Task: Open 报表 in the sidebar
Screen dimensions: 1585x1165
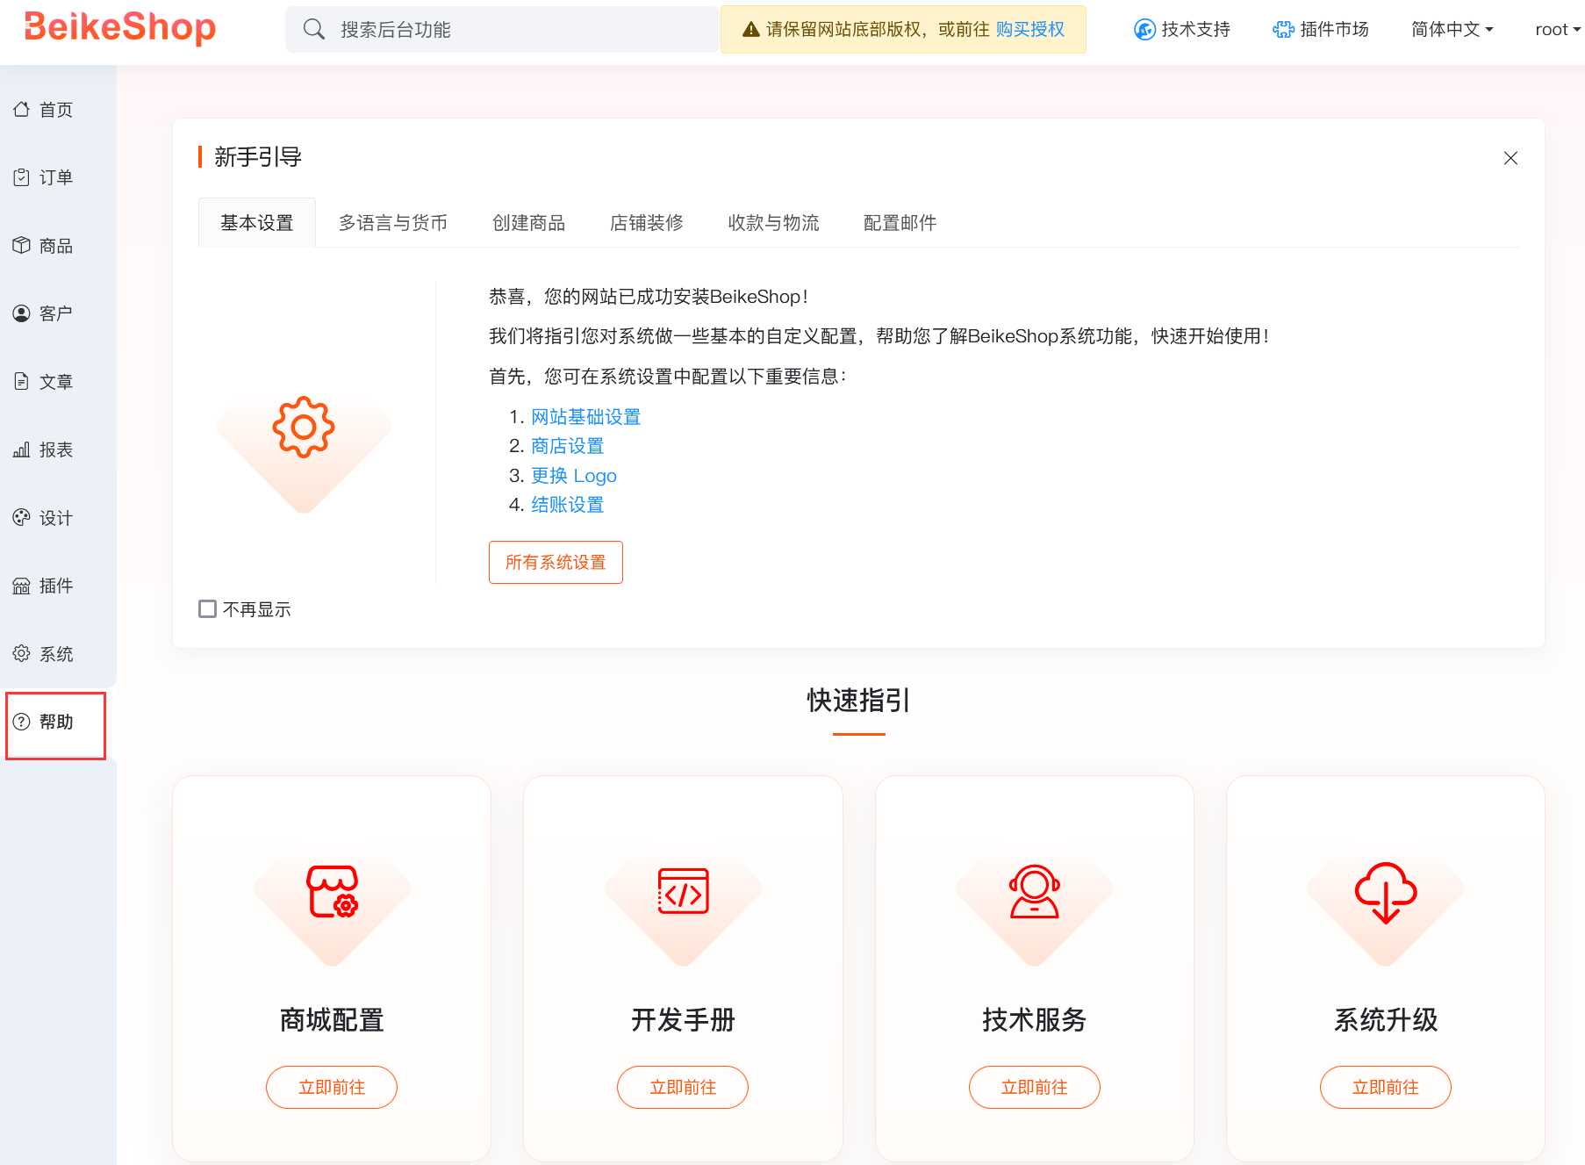Action: (x=56, y=449)
